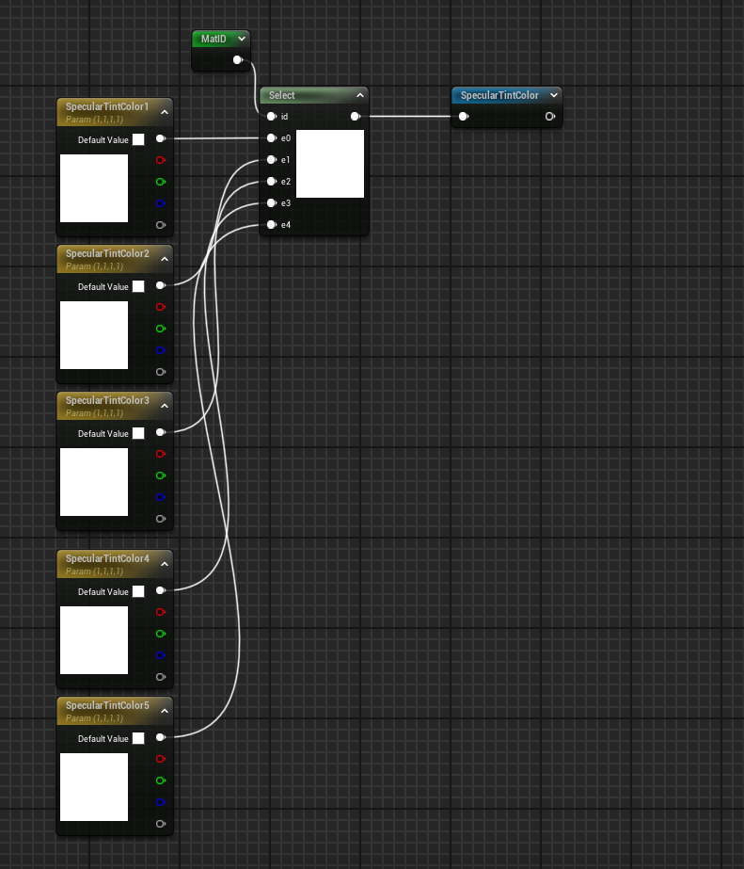Collapse the SpecularTintColor1 node preview

165,112
